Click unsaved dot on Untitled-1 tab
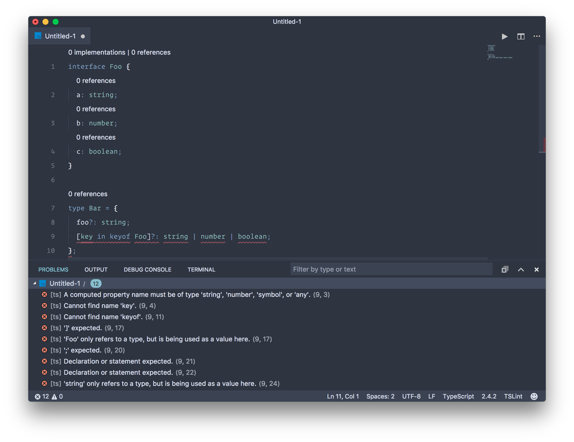The height and width of the screenshot is (442, 574). (x=83, y=36)
